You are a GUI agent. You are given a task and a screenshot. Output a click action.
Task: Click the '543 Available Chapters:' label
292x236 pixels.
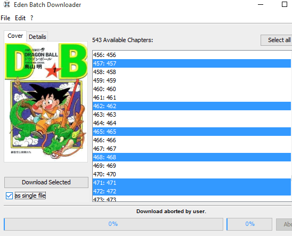click(123, 40)
